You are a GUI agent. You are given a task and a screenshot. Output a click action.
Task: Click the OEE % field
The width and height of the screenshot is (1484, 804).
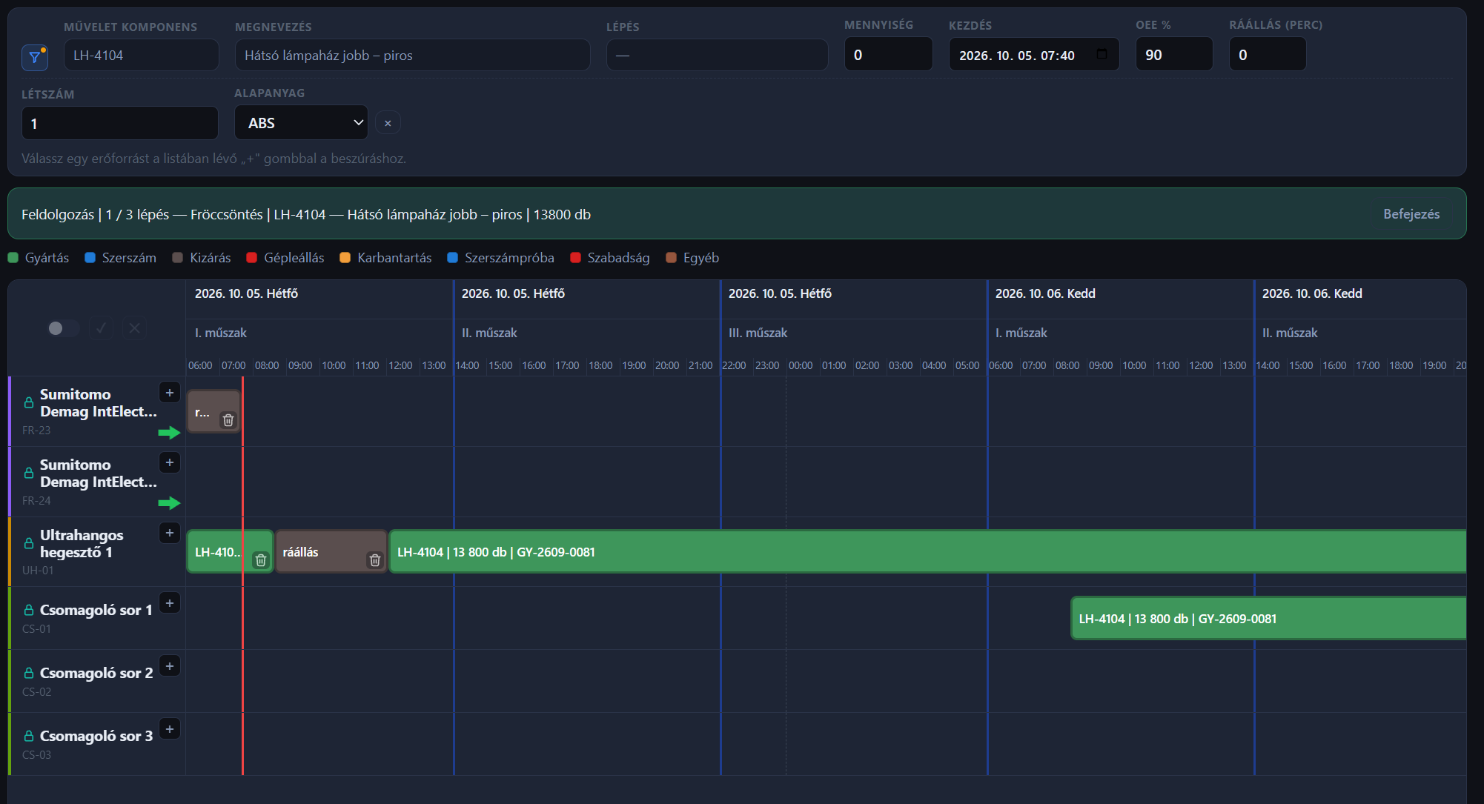1174,55
